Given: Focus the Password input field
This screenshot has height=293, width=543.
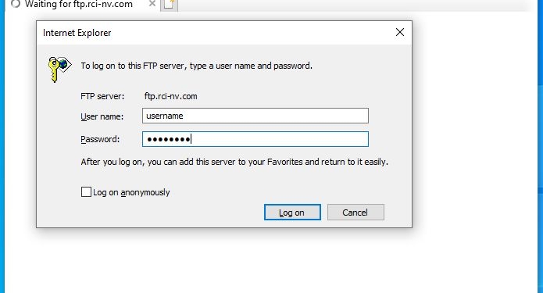Looking at the screenshot, I should tap(255, 139).
